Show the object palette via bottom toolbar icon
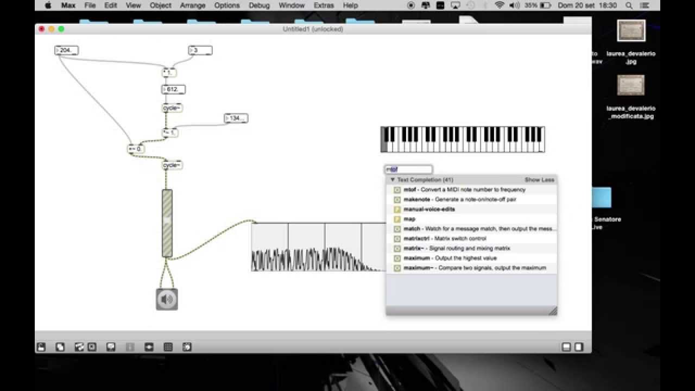Viewport: 695px width, 391px height. click(x=92, y=347)
